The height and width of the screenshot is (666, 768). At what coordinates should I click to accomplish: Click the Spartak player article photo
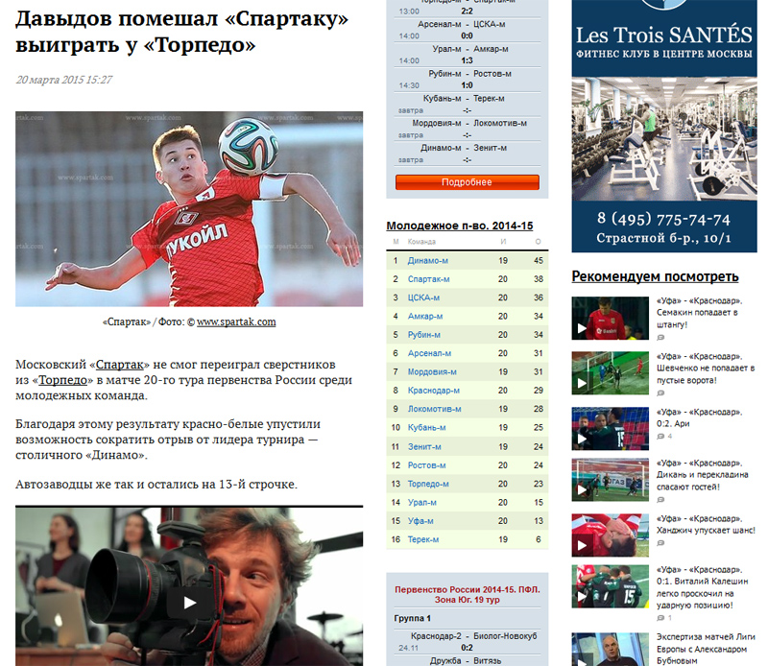(189, 209)
